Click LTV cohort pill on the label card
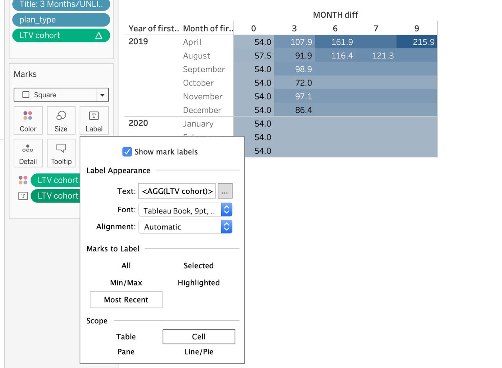This screenshot has width=502, height=368. (55, 196)
